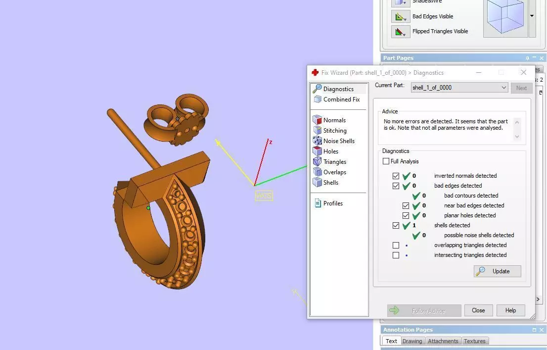Open Help for Fix Wizard

pos(510,310)
